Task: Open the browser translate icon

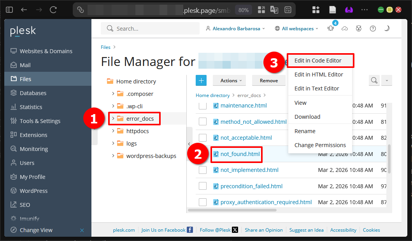Action: point(274,10)
